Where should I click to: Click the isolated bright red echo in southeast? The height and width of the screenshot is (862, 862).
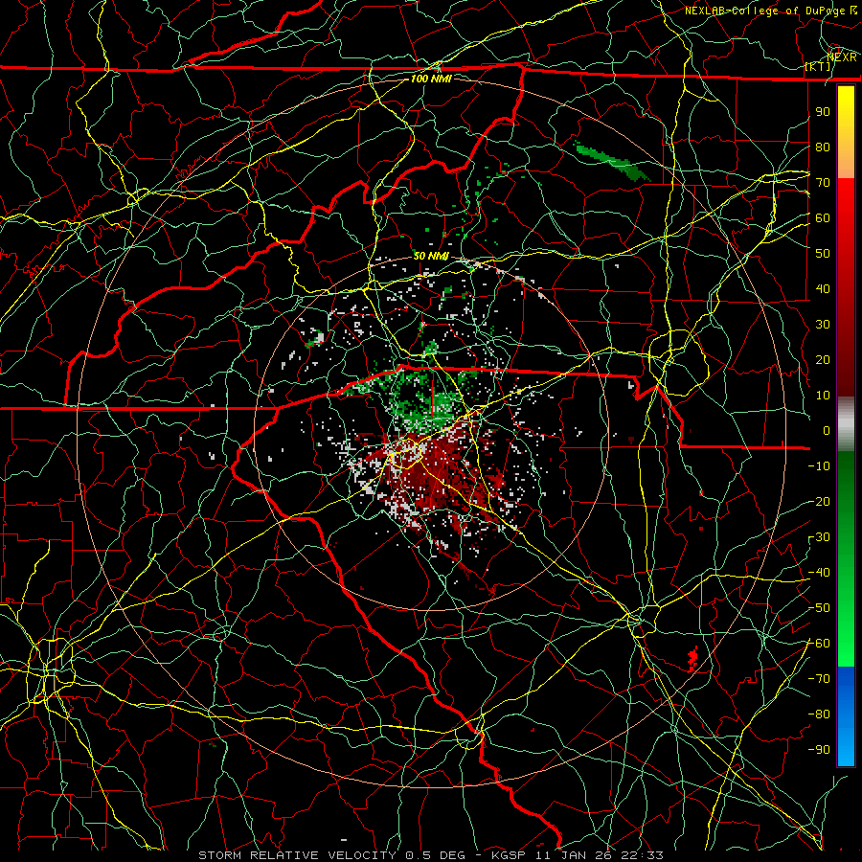[x=692, y=659]
